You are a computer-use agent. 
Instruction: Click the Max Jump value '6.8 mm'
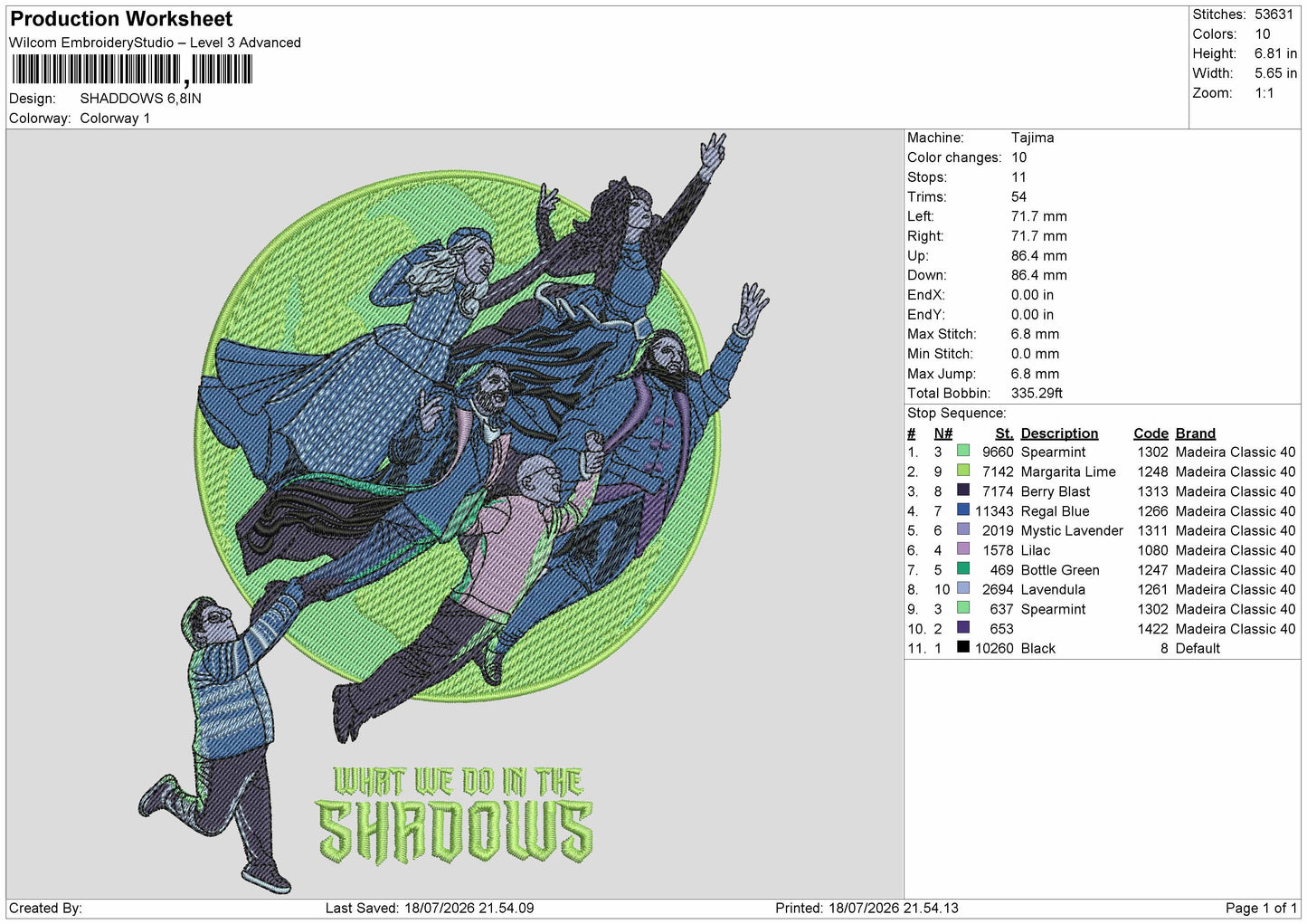pyautogui.click(x=1035, y=374)
